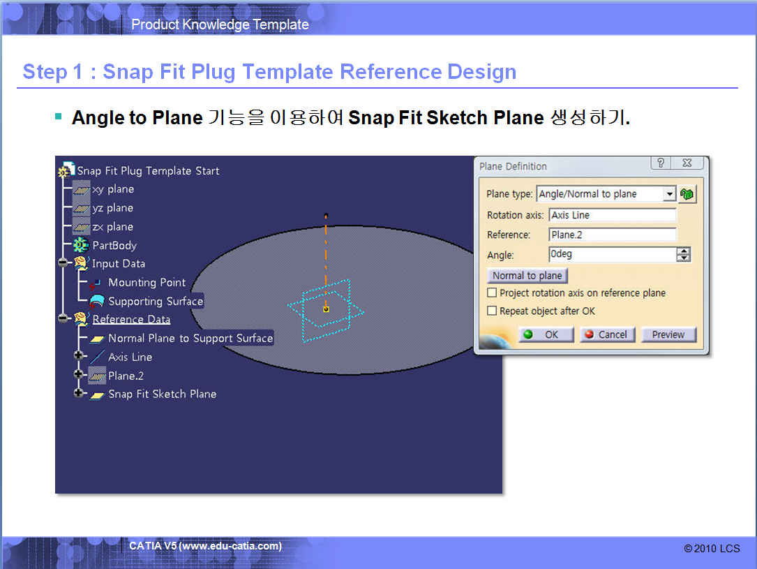Click the green lock icon beside Plane type
The width and height of the screenshot is (757, 569).
(687, 194)
